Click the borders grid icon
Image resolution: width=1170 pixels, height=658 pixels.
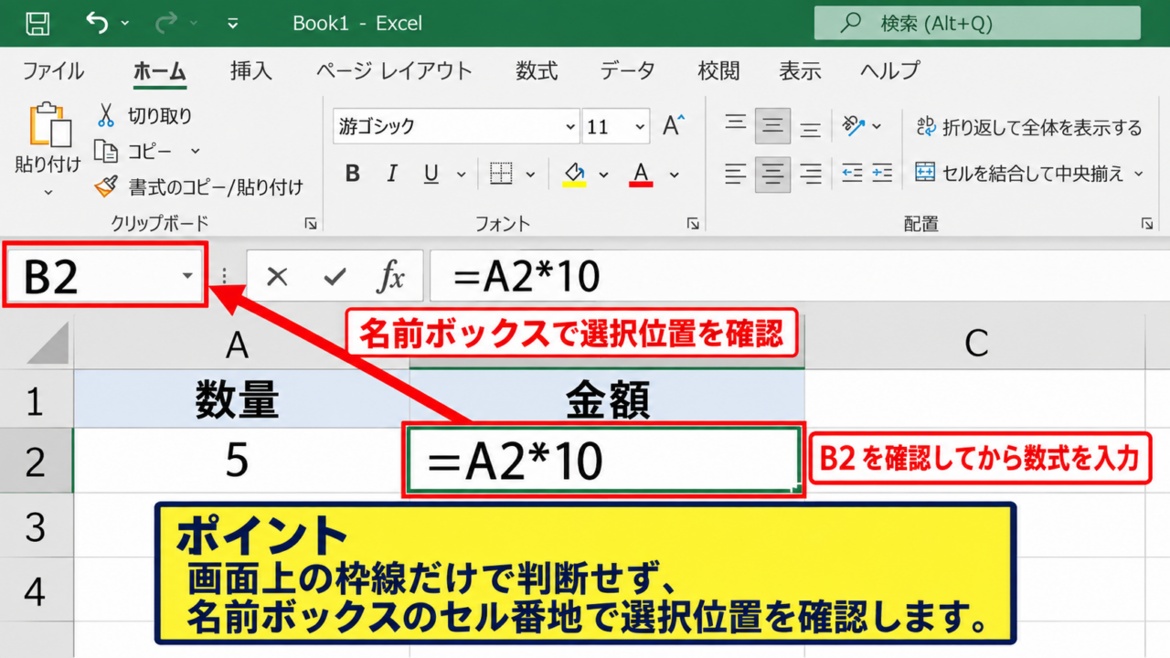point(500,174)
